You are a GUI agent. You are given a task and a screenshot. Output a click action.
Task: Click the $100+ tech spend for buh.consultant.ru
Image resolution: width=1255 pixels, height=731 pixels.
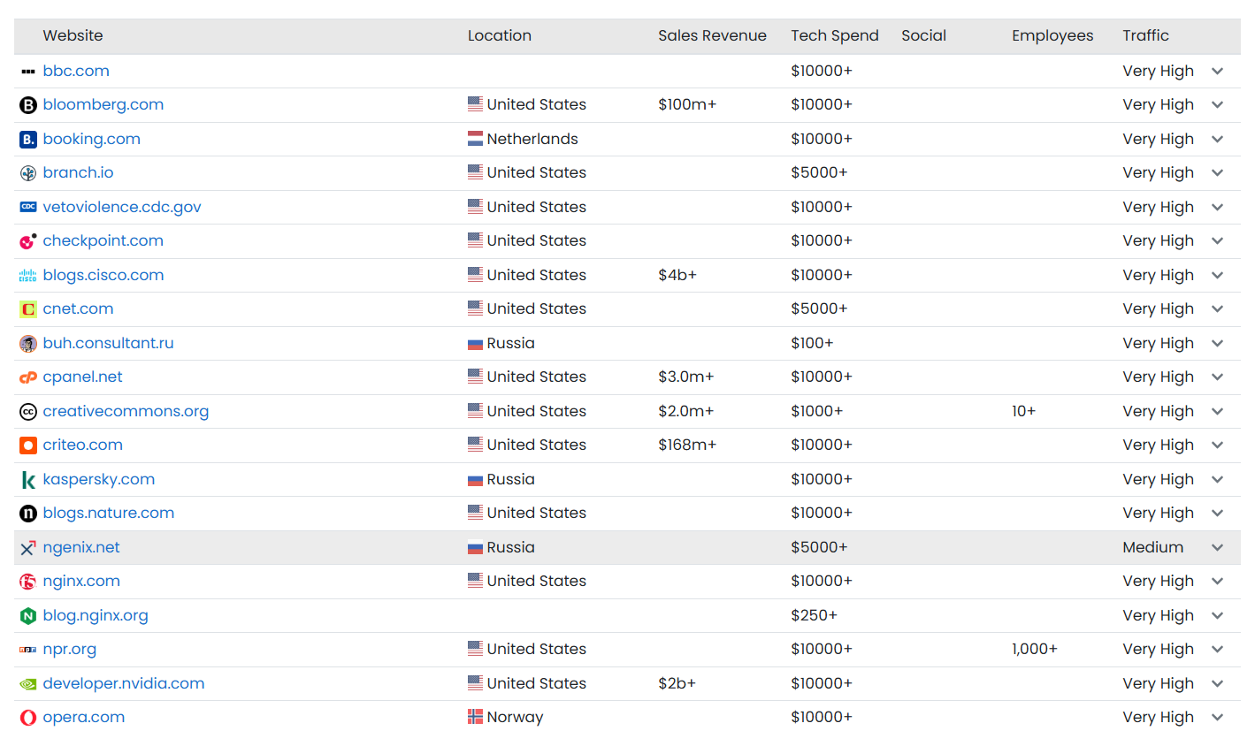point(812,343)
